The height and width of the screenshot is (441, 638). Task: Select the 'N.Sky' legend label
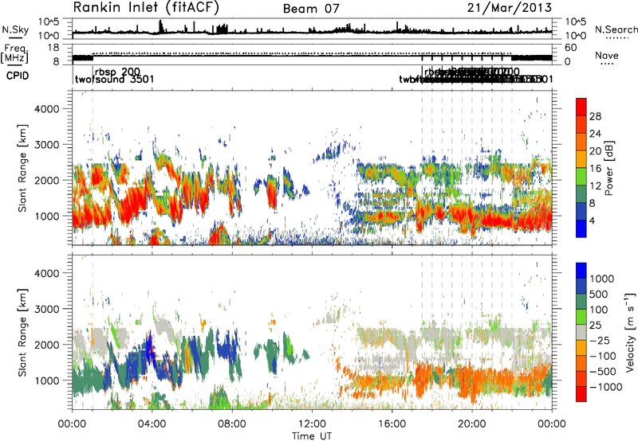15,29
